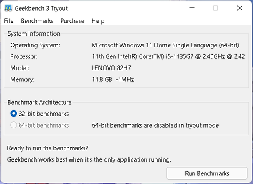This screenshot has width=253, height=184.
Task: Close the Geekbench 3 Tryout window
Action: [x=240, y=8]
